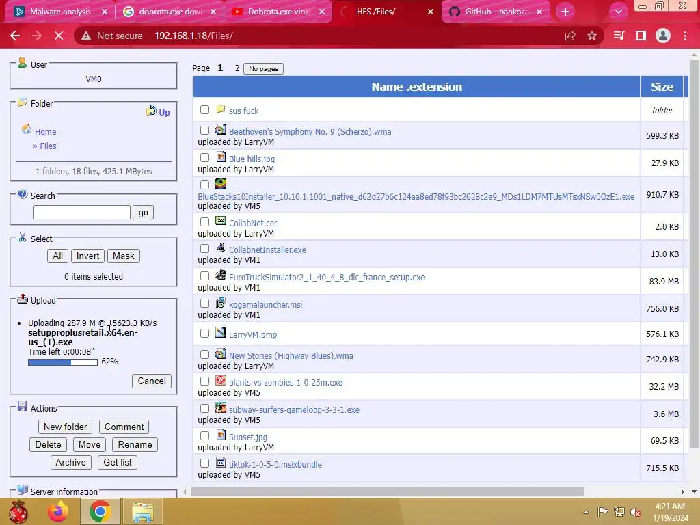Click the Invert selection button
700x525 pixels.
87,256
